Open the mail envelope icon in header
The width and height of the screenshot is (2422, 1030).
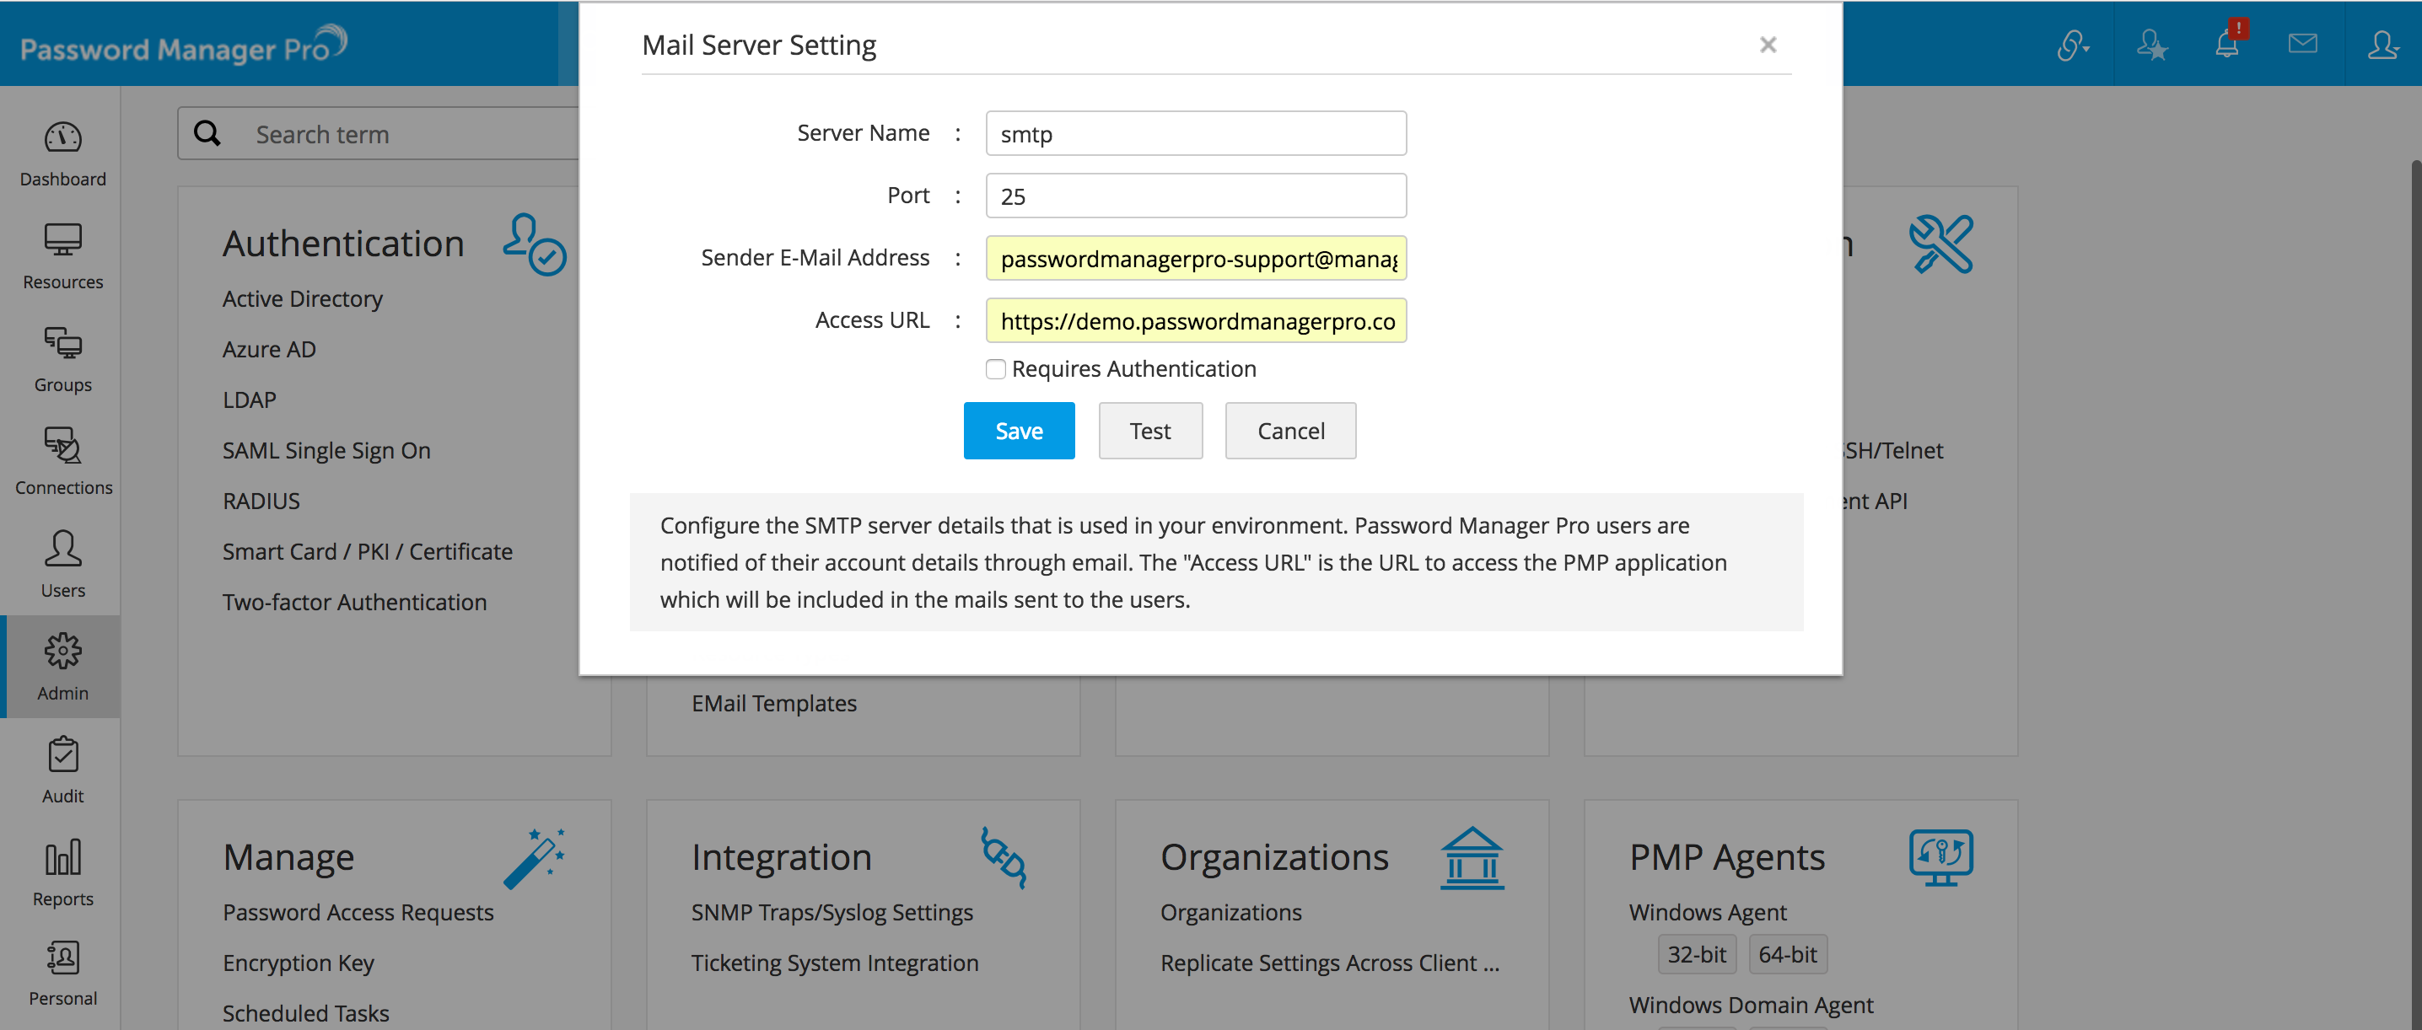pos(2301,43)
